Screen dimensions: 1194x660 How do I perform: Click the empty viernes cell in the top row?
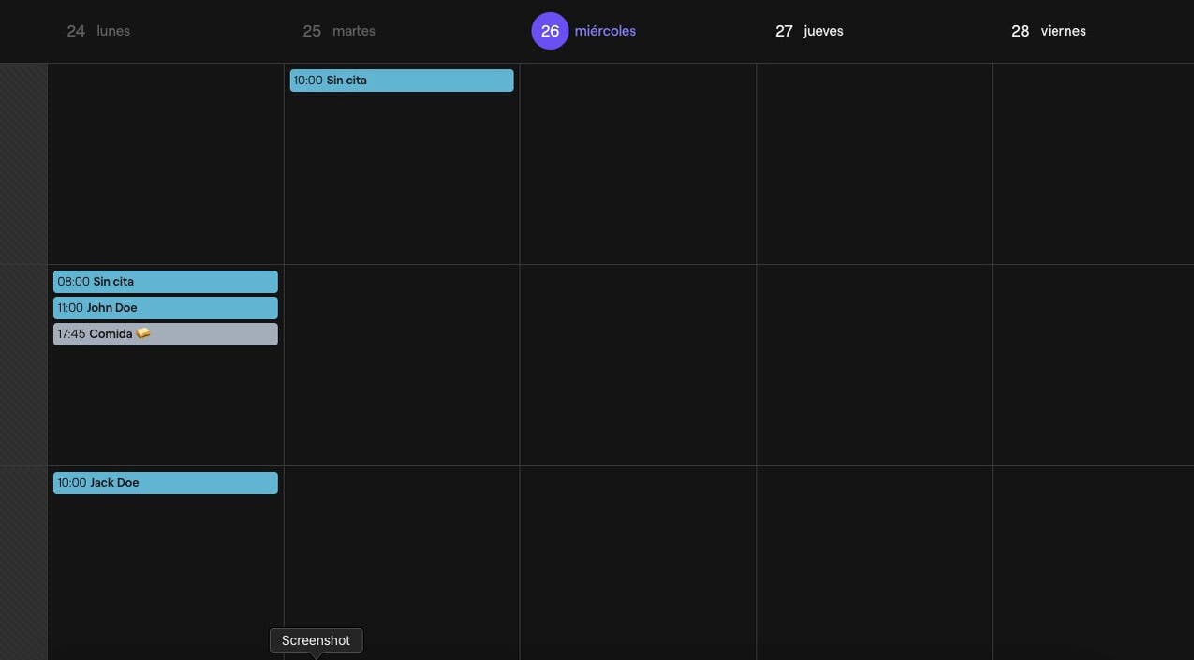point(1092,164)
